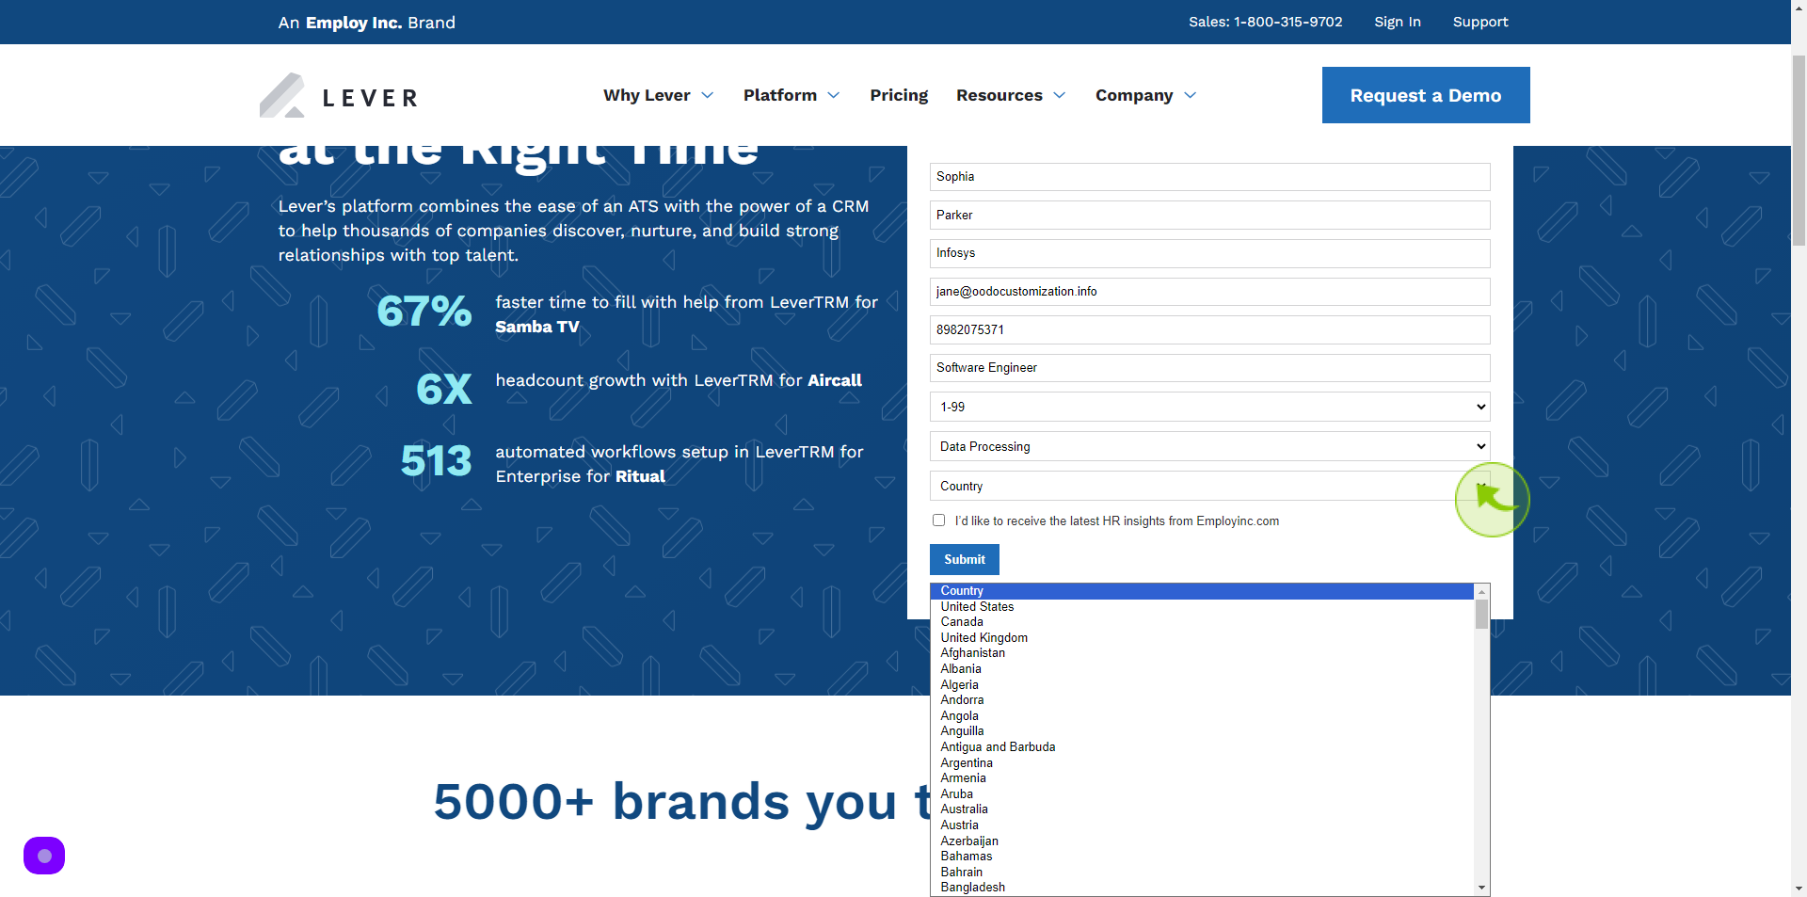Image resolution: width=1807 pixels, height=897 pixels.
Task: Click Request a Demo button
Action: (x=1426, y=95)
